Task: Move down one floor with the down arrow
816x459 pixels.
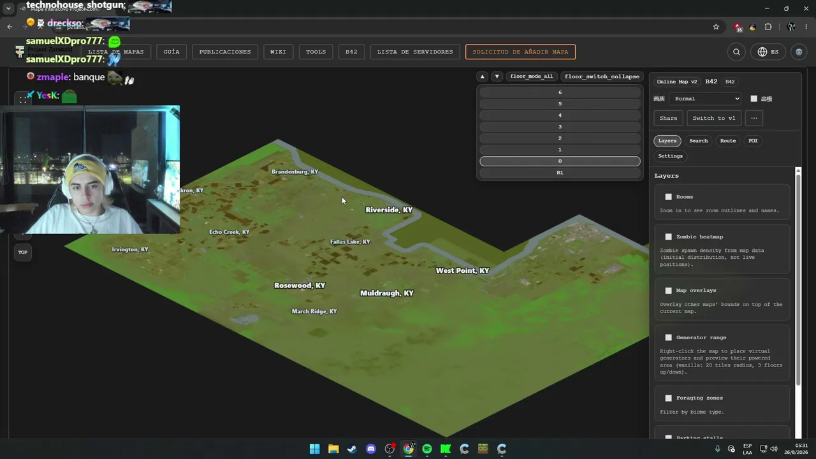Action: (497, 76)
